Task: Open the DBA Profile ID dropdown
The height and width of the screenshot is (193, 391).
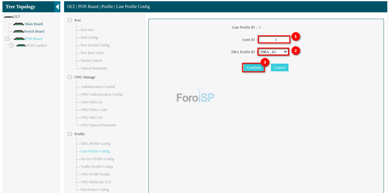Action: pos(273,52)
